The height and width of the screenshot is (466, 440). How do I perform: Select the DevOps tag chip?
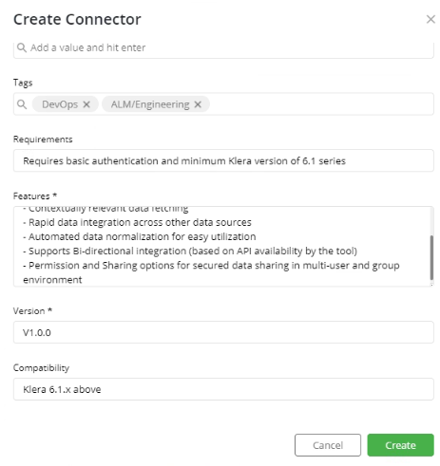[66, 104]
